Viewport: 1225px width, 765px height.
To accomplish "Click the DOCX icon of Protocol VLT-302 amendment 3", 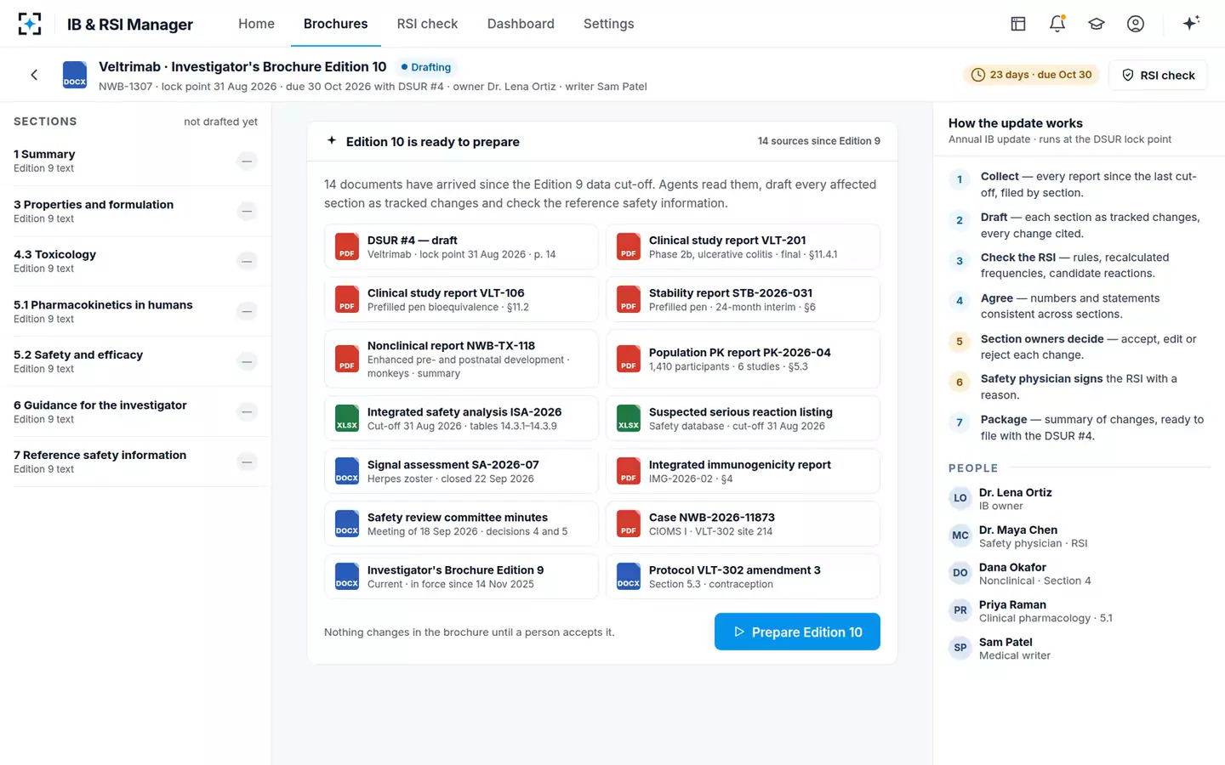I will 629,576.
